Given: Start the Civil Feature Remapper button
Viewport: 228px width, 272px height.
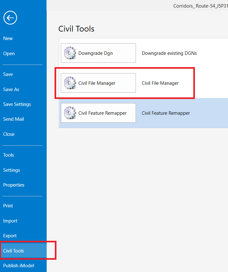Looking at the screenshot, I should click(x=98, y=113).
